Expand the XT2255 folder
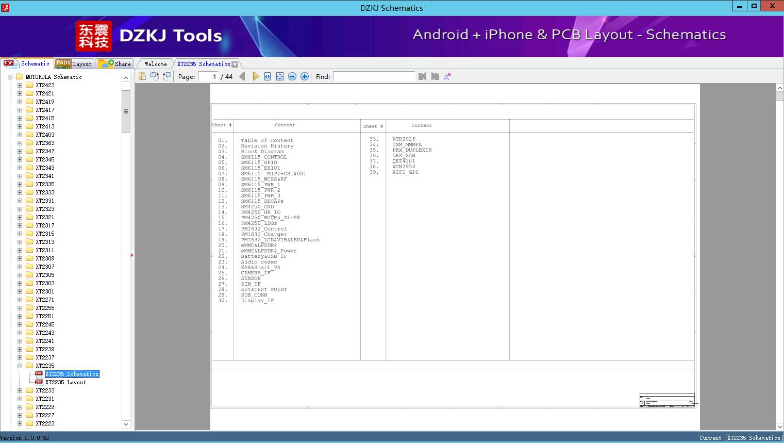The image size is (784, 443). 20,308
